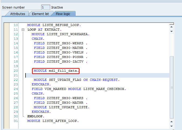The height and width of the screenshot is (130, 182).
Task: Switch to the Attributes tab
Action: click(x=17, y=14)
